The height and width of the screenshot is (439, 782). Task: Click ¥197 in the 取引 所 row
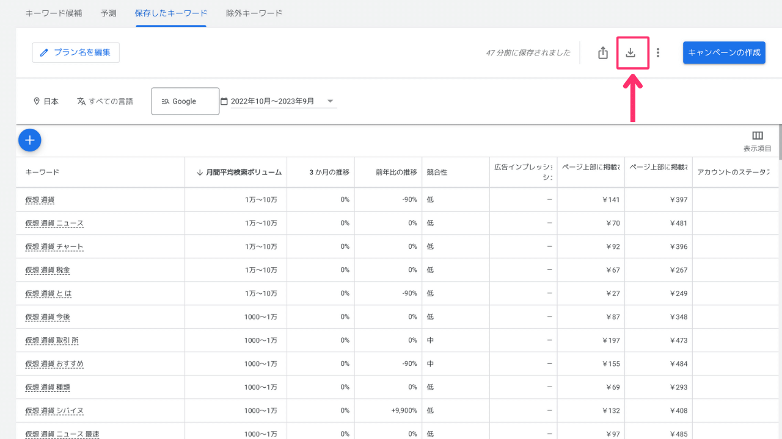[x=610, y=340]
